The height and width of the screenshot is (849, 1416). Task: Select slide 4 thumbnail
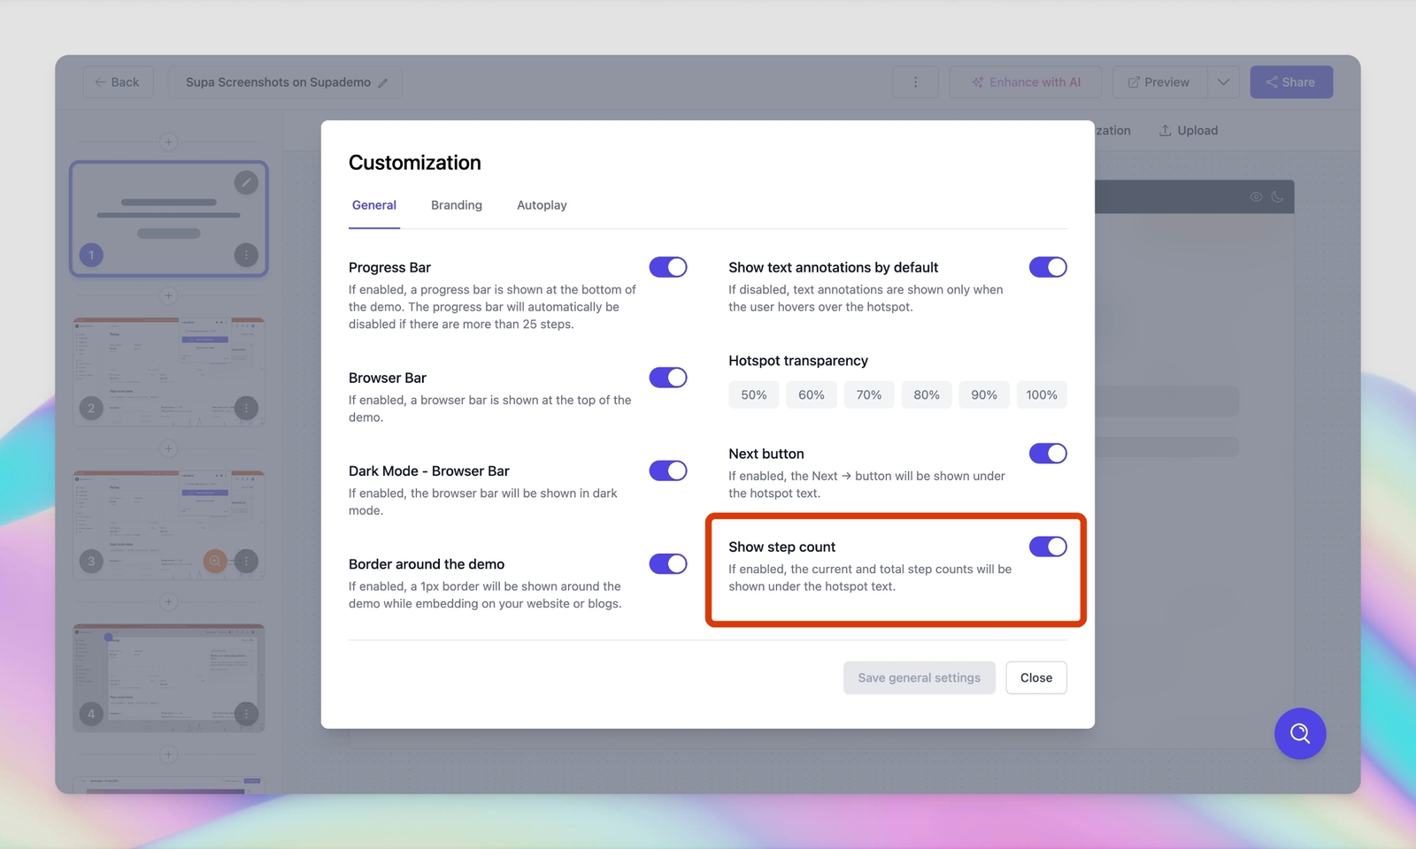point(168,677)
